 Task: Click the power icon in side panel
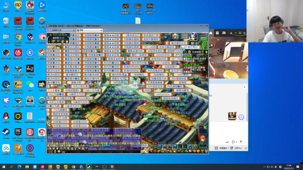[244, 33]
